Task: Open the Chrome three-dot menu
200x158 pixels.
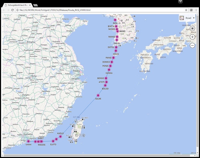Action: 196,10
